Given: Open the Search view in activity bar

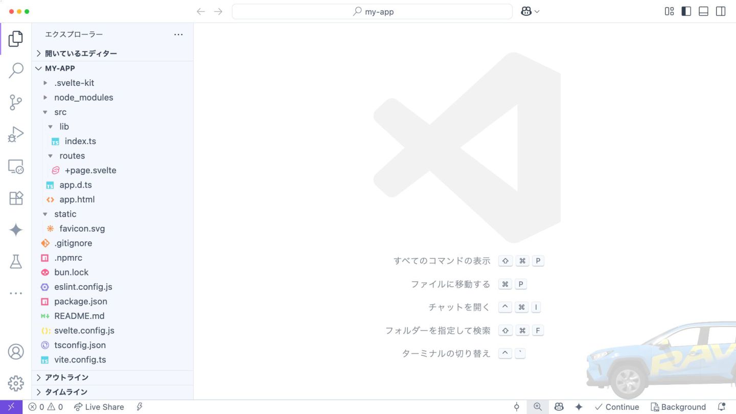Looking at the screenshot, I should pos(16,71).
